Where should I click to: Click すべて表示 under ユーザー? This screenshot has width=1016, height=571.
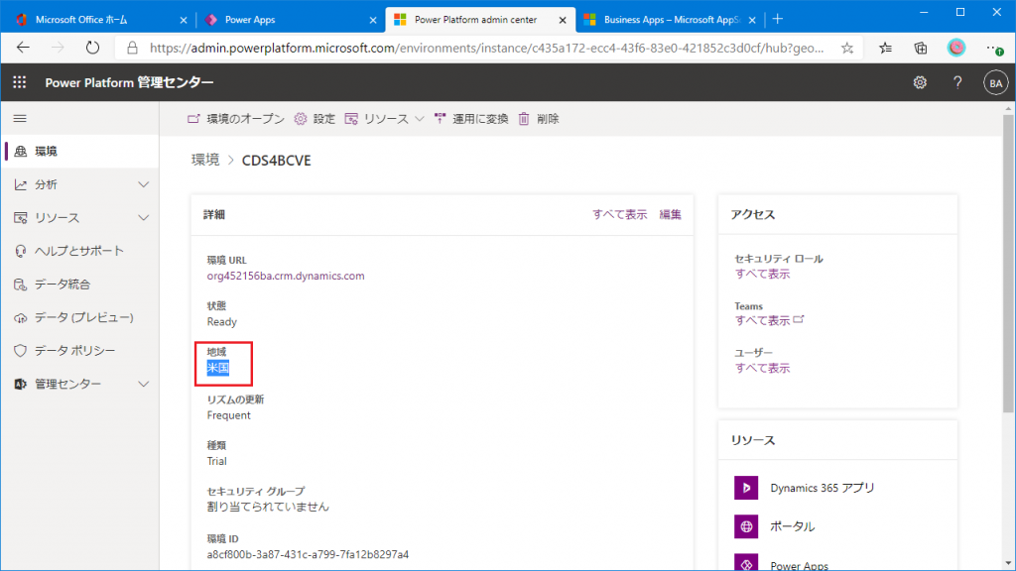[762, 368]
